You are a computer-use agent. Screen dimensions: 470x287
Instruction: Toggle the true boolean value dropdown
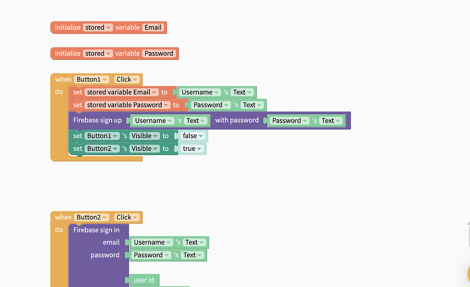pos(192,149)
